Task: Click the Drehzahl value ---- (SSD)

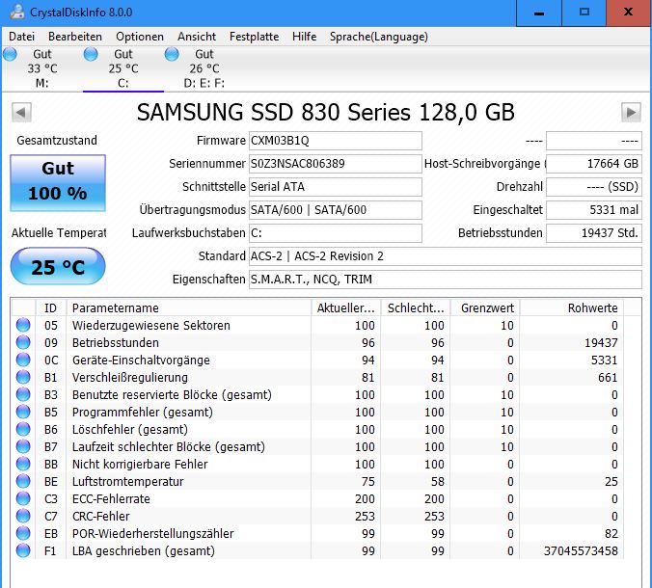Action: (x=594, y=187)
